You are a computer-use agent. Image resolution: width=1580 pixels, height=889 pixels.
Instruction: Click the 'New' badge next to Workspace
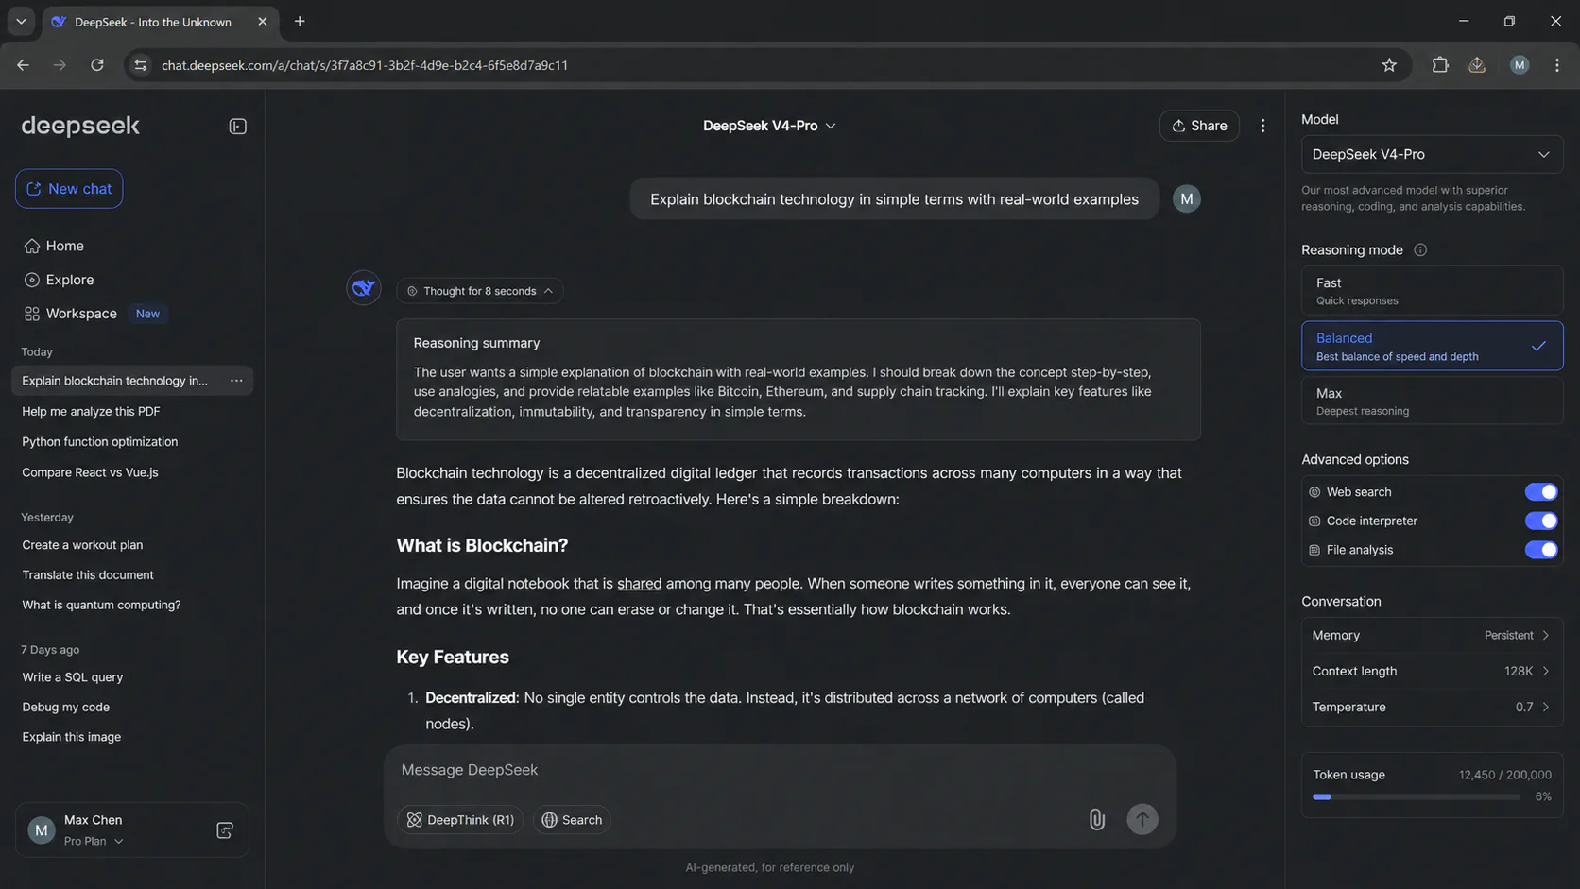(147, 314)
